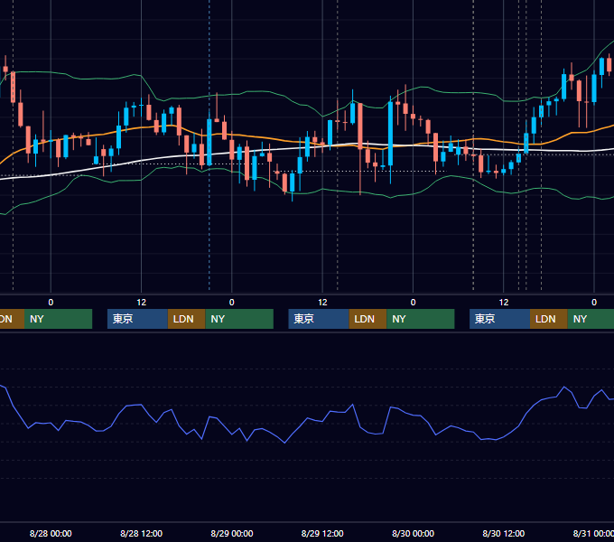
Task: Click the 8/30 12:00 time axis label
Action: tap(504, 533)
